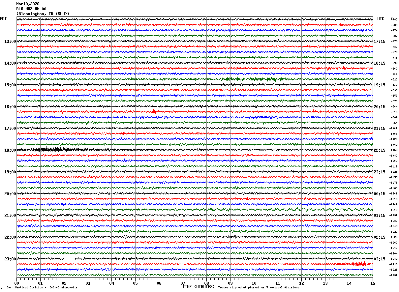399x292 pixels.
Task: Click the '18:15' UTC time label
Action: pos(380,63)
